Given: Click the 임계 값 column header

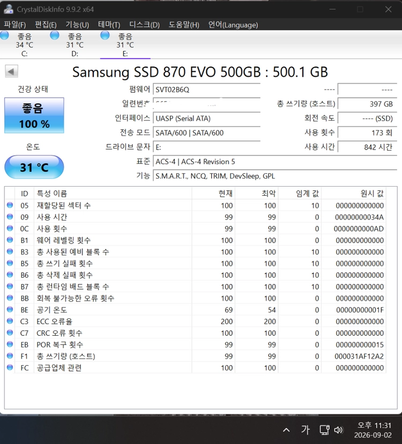Looking at the screenshot, I should coord(300,194).
